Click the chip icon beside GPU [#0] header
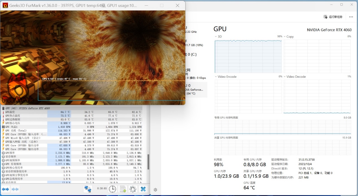Viewport: 358px width, 196px height. (x=3, y=108)
